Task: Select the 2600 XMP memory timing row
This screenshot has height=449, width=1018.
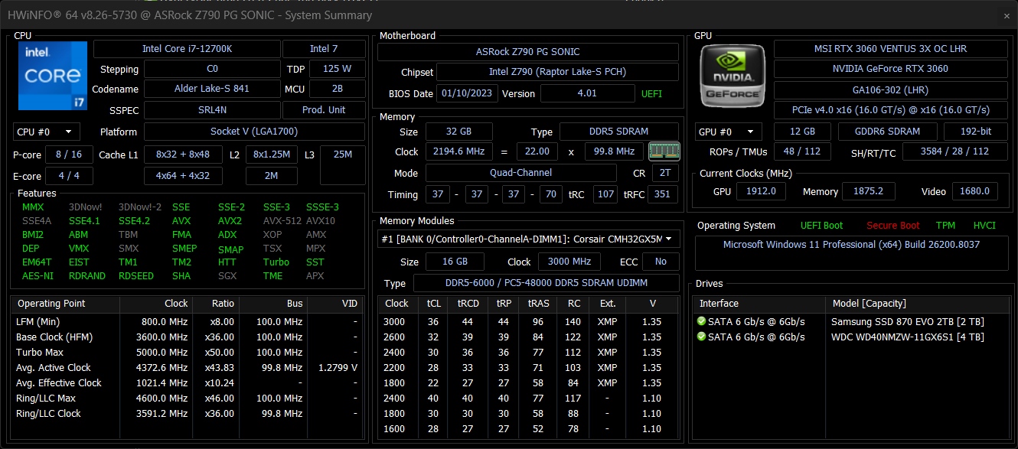Action: pos(528,337)
